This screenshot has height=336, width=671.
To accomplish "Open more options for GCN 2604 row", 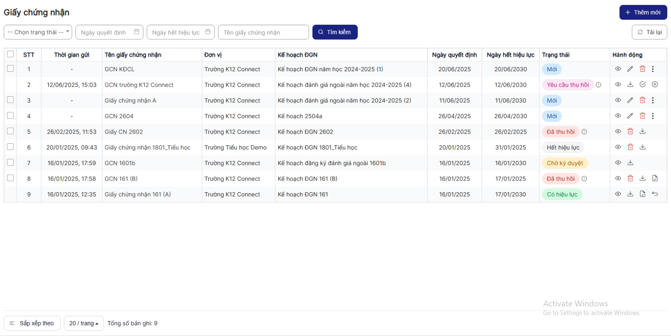I will point(653,116).
